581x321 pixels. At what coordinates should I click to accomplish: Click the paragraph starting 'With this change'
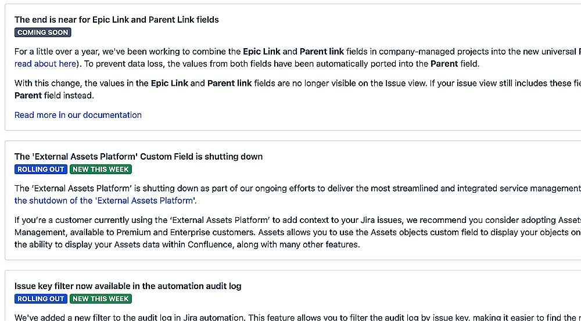297,89
